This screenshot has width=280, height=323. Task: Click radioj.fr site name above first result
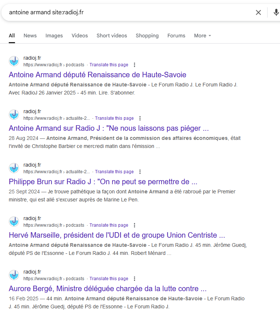coord(32,58)
